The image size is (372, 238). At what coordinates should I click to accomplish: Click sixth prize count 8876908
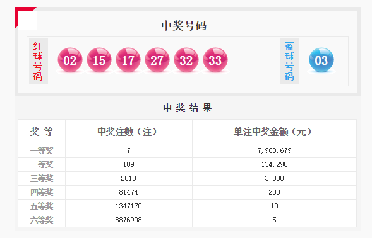128,220
